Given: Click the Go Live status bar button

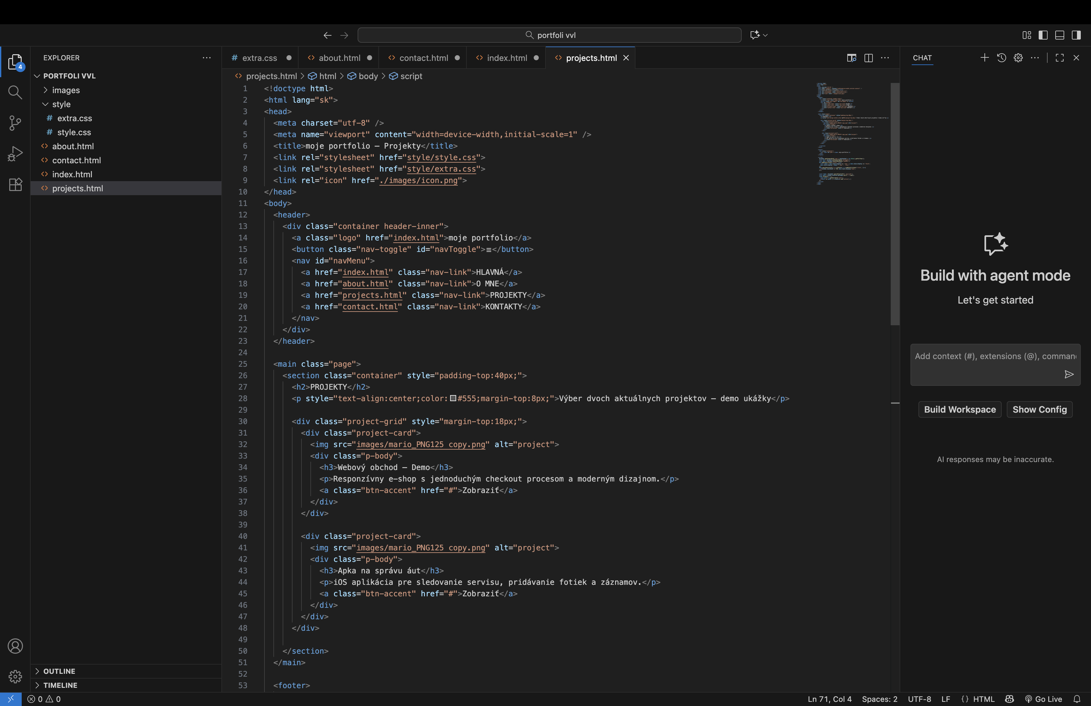Looking at the screenshot, I should pos(1043,699).
